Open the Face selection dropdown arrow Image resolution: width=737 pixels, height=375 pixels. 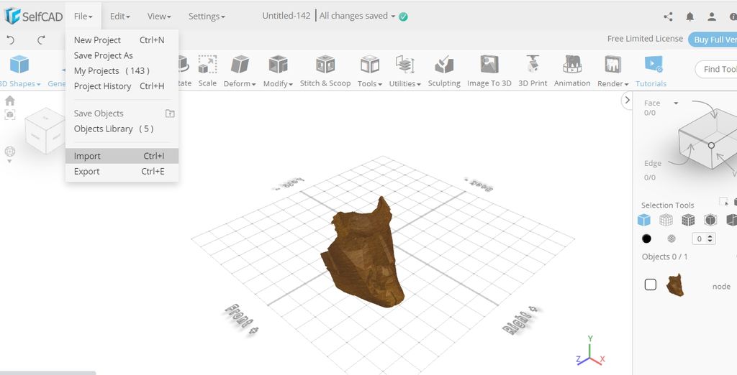[676, 103]
